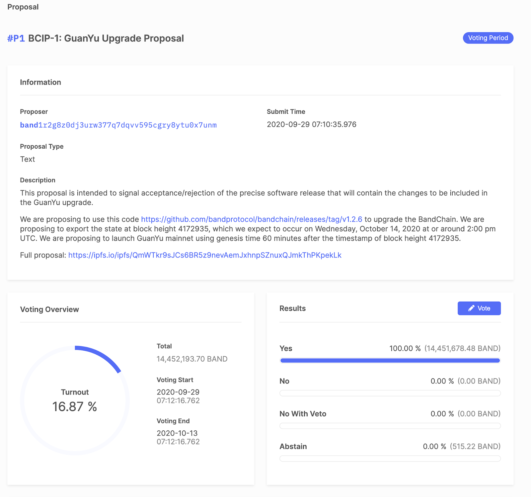531x497 pixels.
Task: Click the Voting Period status badge
Action: [488, 38]
